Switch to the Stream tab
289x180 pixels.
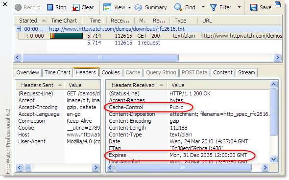pyautogui.click(x=246, y=72)
